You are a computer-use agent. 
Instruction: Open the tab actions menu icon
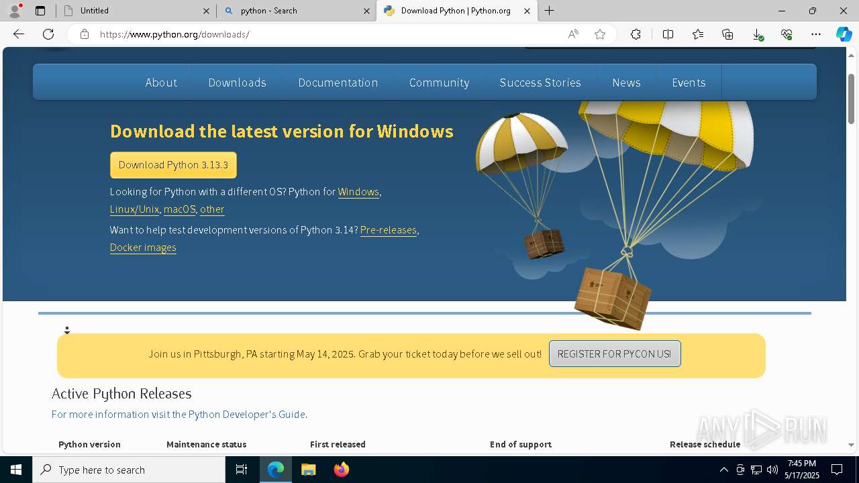pyautogui.click(x=40, y=11)
